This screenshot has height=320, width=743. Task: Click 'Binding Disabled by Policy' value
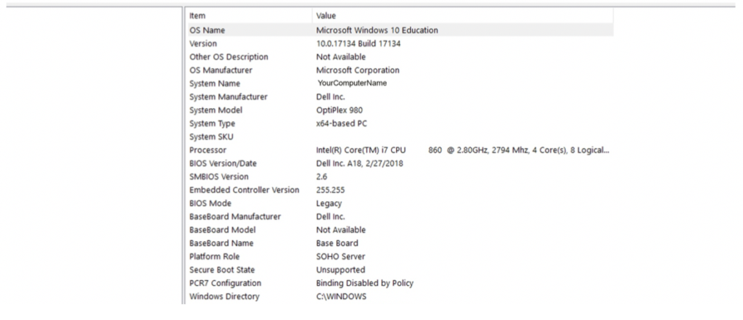(365, 282)
